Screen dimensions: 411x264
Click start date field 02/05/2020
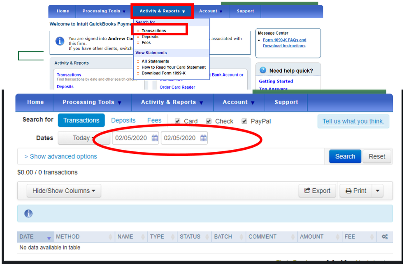click(x=135, y=138)
